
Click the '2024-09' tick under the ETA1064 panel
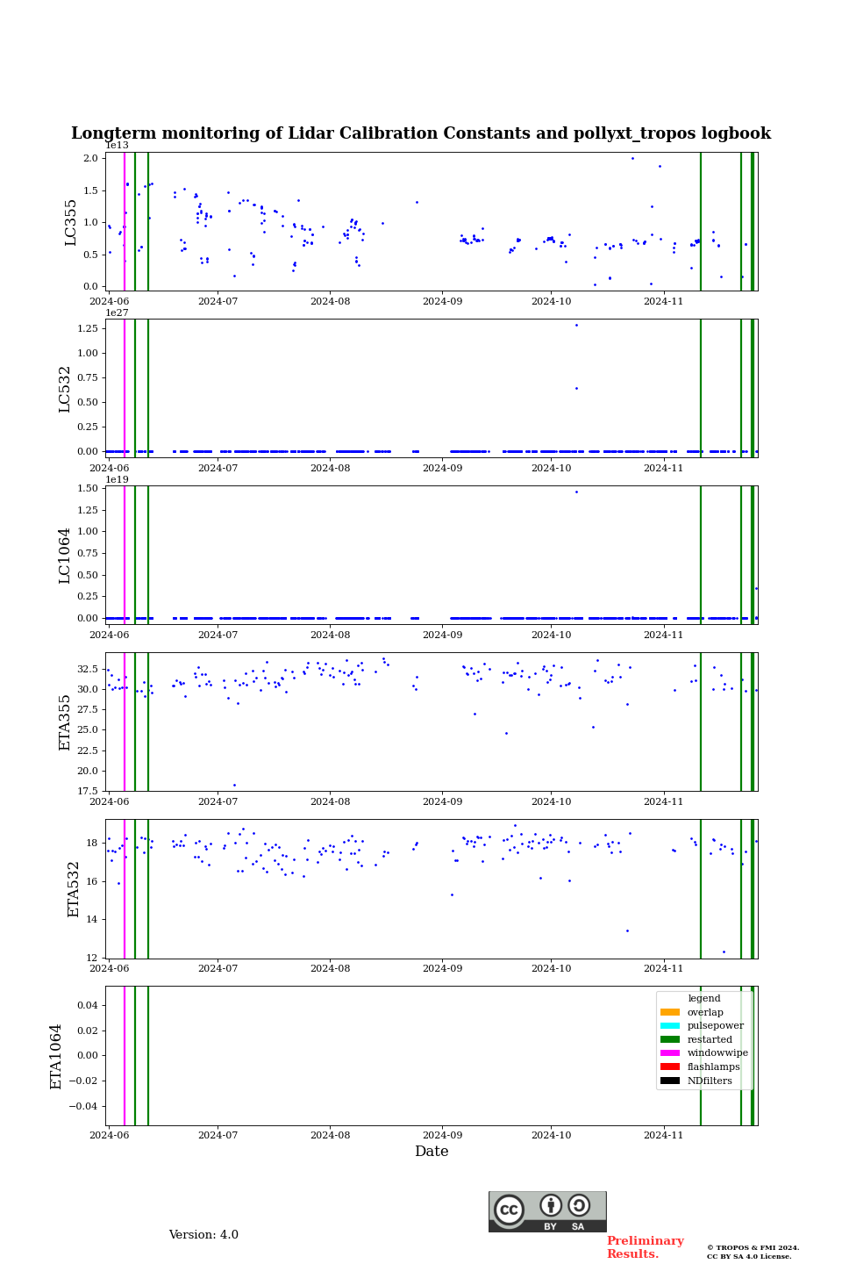click(x=442, y=1136)
